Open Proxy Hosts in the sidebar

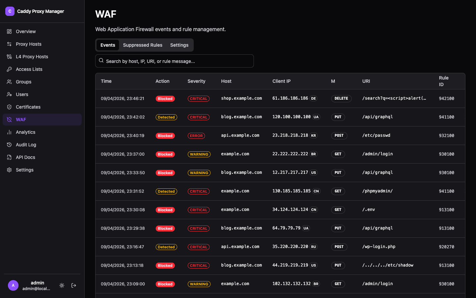click(42, 44)
